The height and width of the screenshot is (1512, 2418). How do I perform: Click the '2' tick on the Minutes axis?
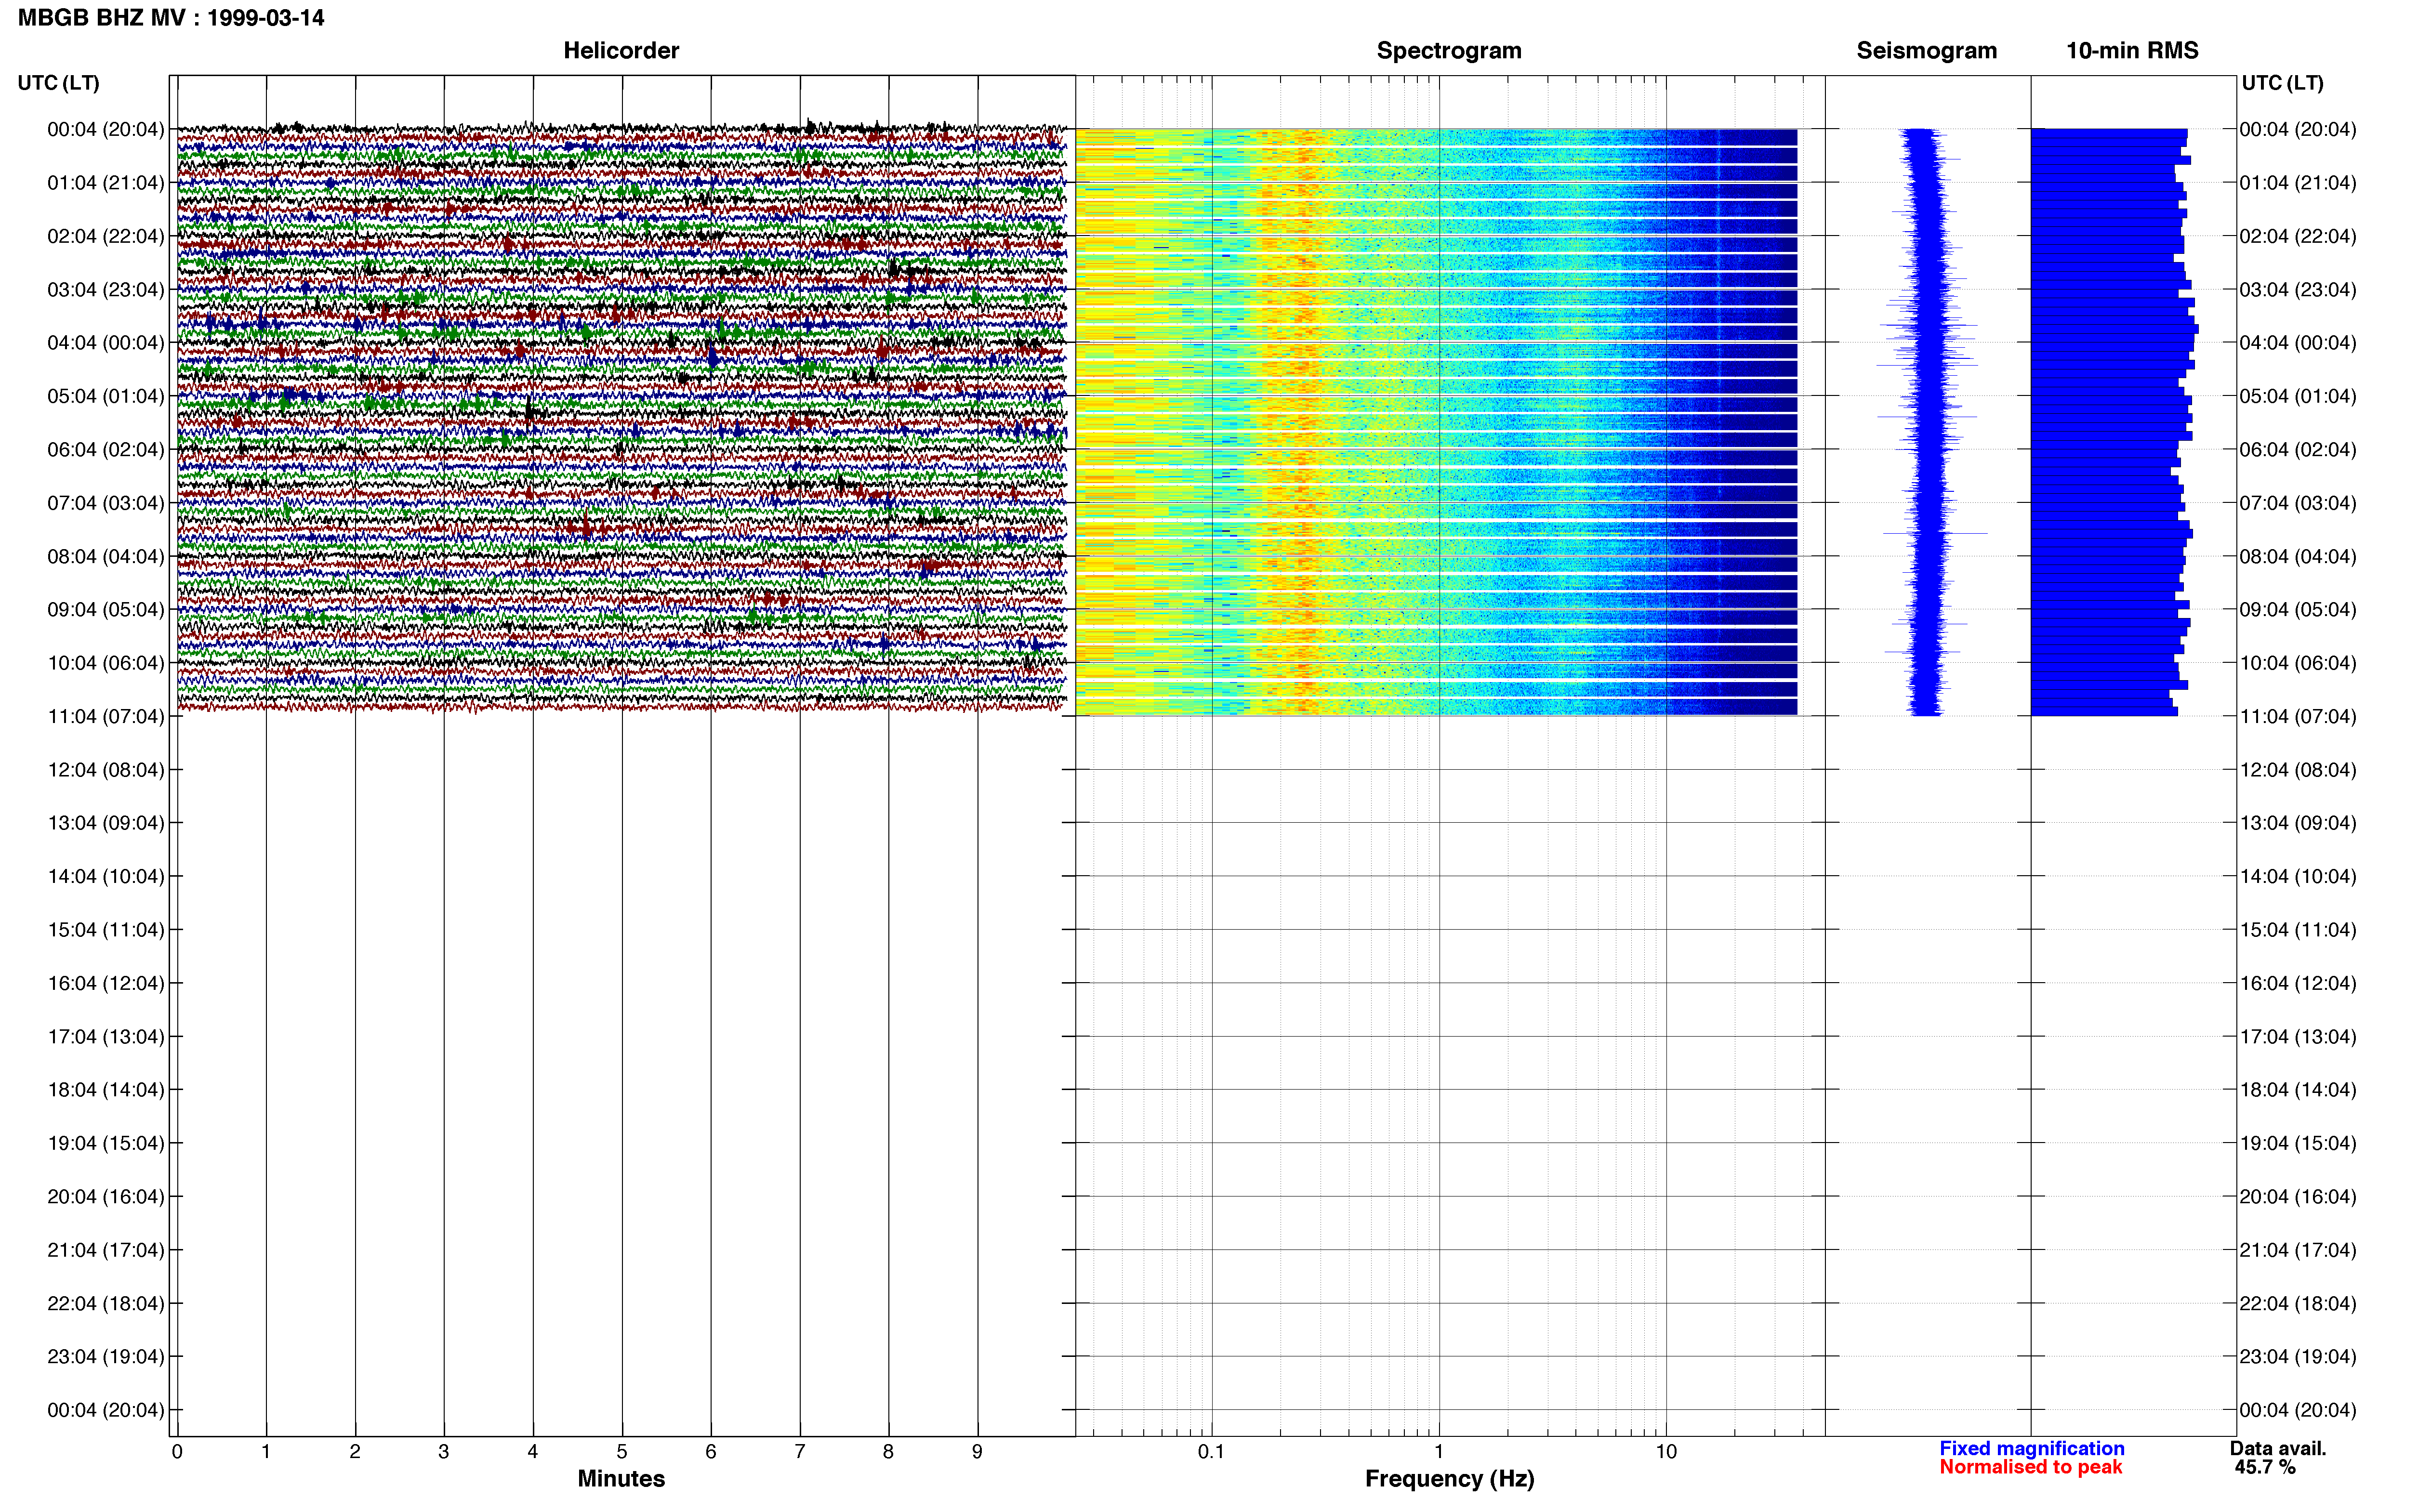pos(355,1451)
